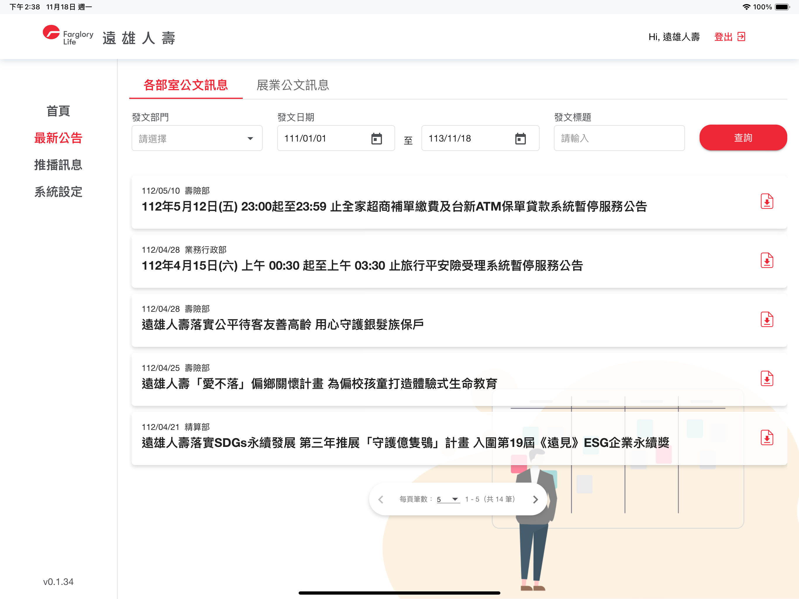Click the 112/04/28 業務行政部 label
The image size is (799, 599).
coord(184,250)
